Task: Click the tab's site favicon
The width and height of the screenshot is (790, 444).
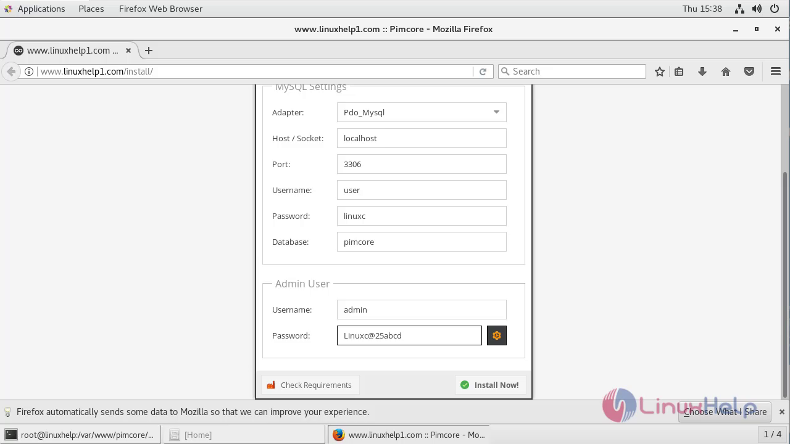Action: pos(19,51)
